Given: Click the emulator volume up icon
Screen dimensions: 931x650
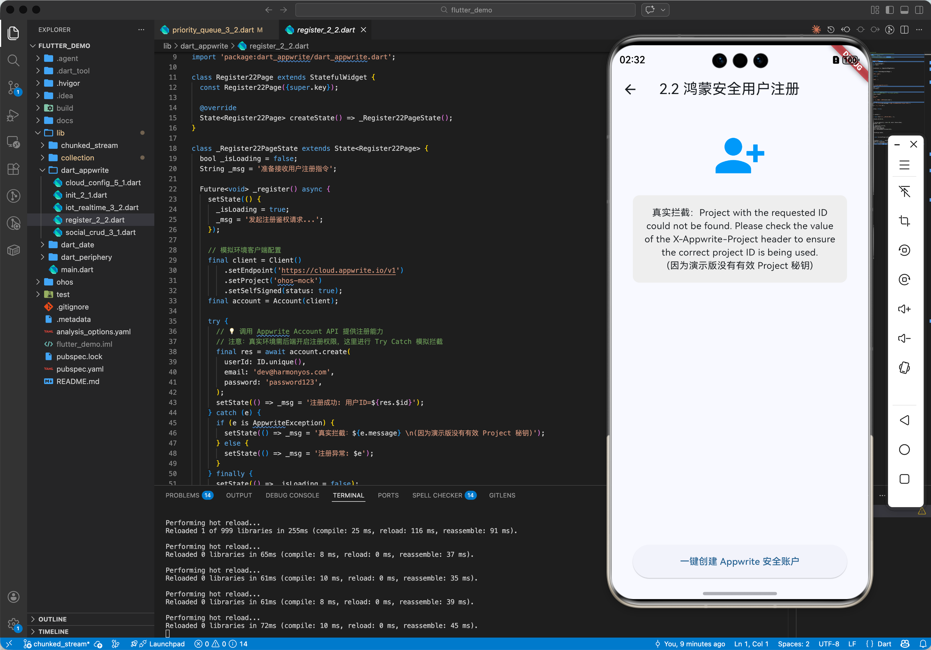Looking at the screenshot, I should pos(904,309).
